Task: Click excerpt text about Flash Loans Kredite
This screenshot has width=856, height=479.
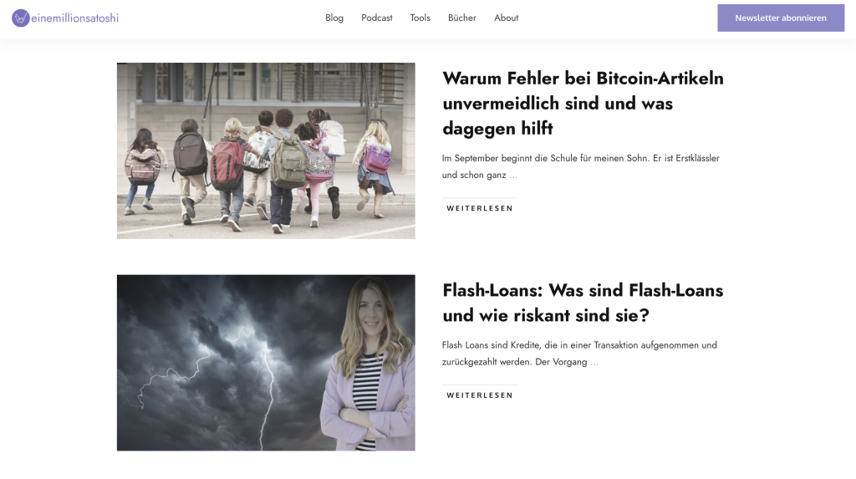Action: click(579, 354)
